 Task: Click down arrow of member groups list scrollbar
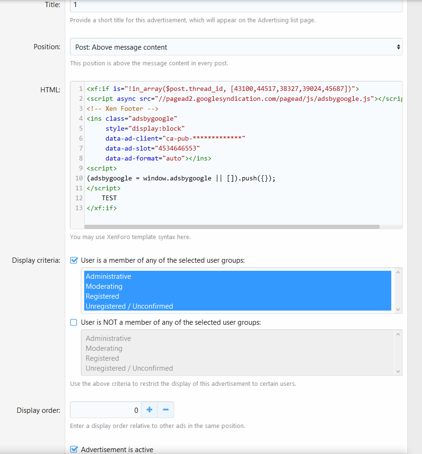pyautogui.click(x=398, y=309)
